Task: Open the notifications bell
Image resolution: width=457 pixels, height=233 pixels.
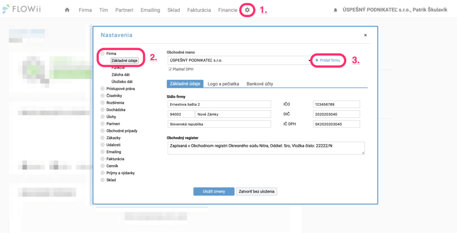Action: (336, 10)
